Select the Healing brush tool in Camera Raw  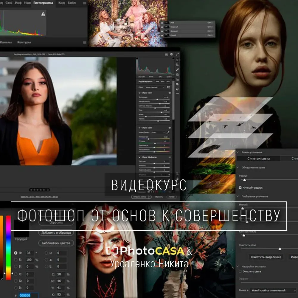click(177, 70)
